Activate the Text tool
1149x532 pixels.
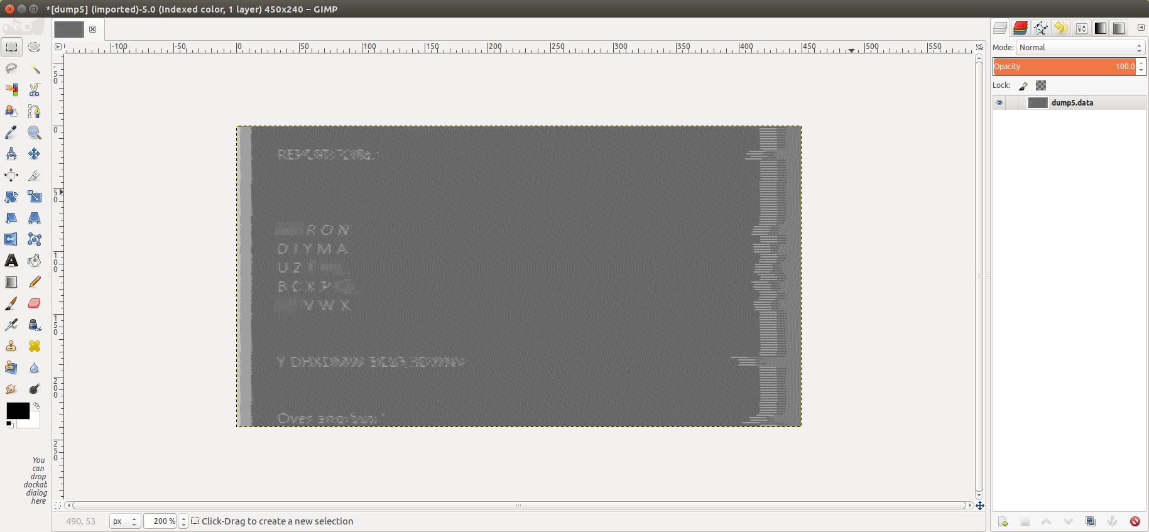(x=11, y=261)
